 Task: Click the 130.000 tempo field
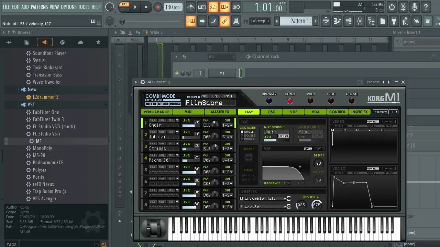tap(173, 7)
